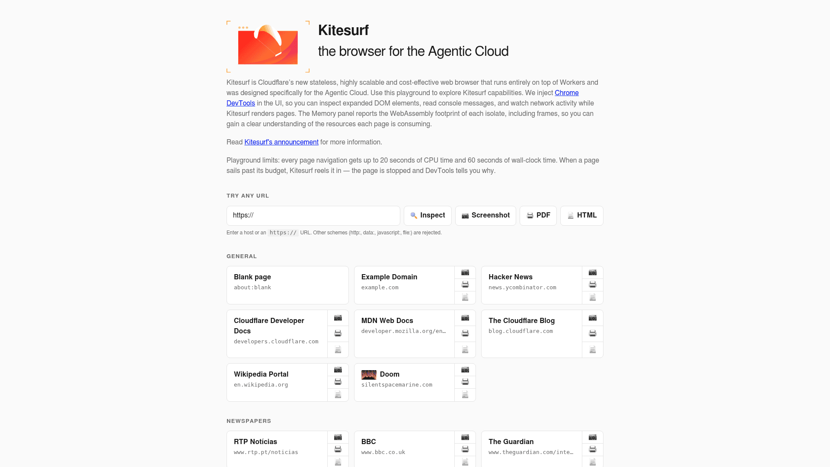
Task: Get HTML of Hacker News card
Action: click(x=593, y=297)
